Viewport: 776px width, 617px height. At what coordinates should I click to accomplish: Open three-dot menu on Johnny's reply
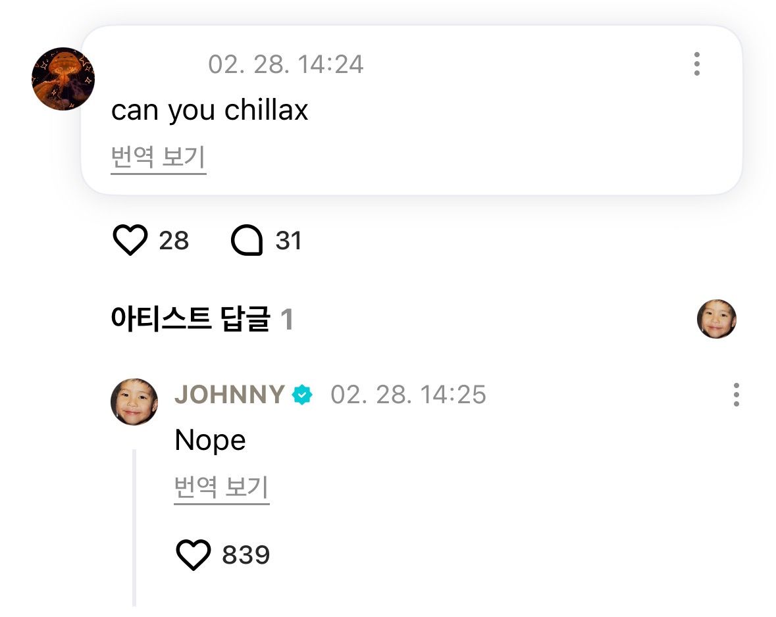pos(736,395)
